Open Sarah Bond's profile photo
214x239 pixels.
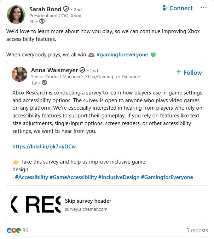click(16, 14)
